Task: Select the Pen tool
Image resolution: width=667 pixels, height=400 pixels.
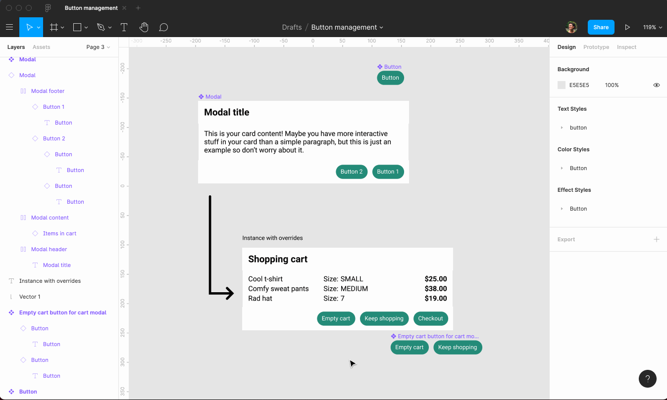Action: point(101,27)
